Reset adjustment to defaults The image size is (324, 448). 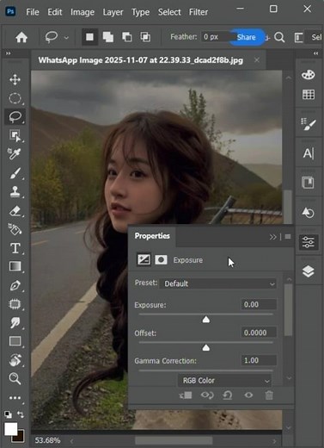(x=228, y=395)
